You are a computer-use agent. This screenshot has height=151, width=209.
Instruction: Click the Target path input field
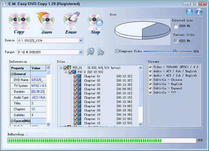48,52
